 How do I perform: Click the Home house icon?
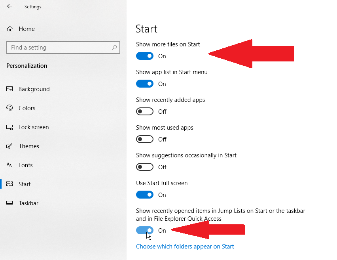tap(10, 29)
